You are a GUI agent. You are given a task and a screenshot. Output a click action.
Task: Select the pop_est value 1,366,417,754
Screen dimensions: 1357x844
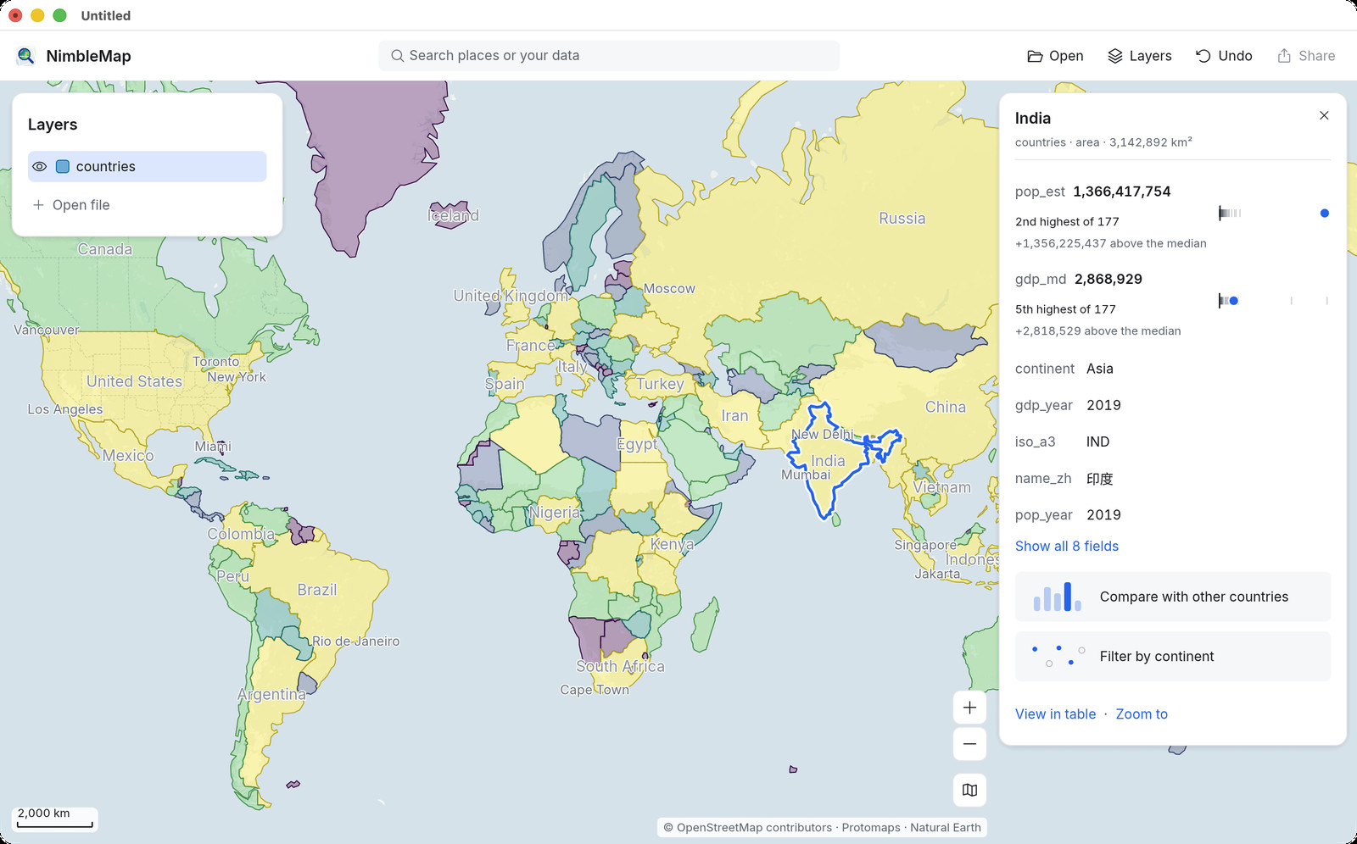tap(1122, 192)
